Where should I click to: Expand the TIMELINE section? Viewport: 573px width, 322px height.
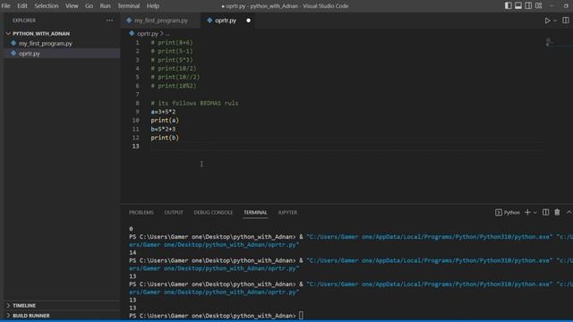24,306
